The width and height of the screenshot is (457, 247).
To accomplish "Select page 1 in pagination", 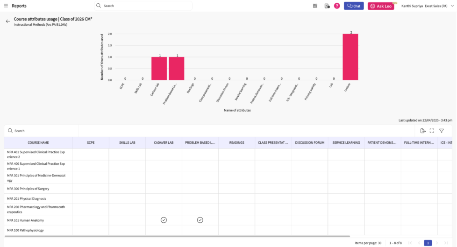I will [428, 243].
